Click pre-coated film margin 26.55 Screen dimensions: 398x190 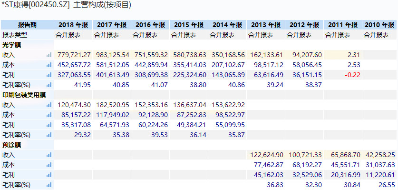387,185
